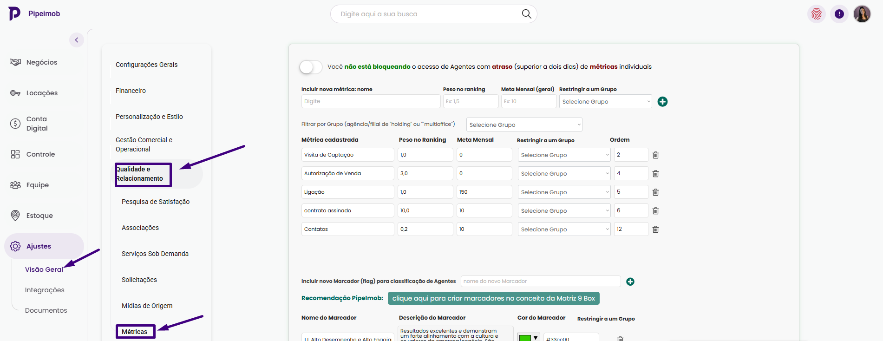Open the exclamation alert notification icon
The height and width of the screenshot is (341, 883).
point(839,14)
